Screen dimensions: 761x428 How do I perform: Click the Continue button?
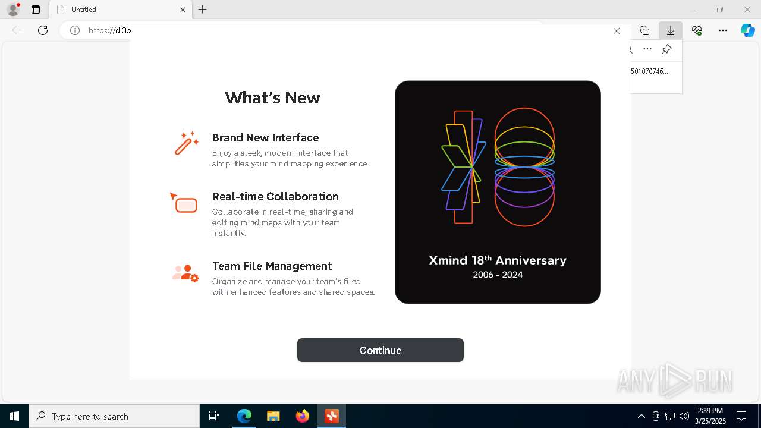(380, 350)
